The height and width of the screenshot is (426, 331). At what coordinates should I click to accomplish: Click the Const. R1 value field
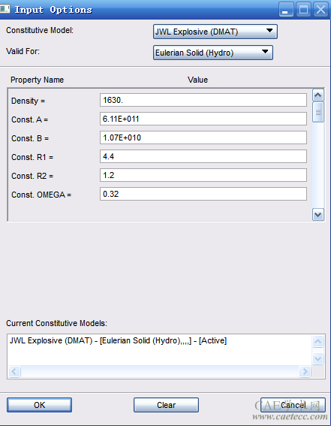pos(203,156)
